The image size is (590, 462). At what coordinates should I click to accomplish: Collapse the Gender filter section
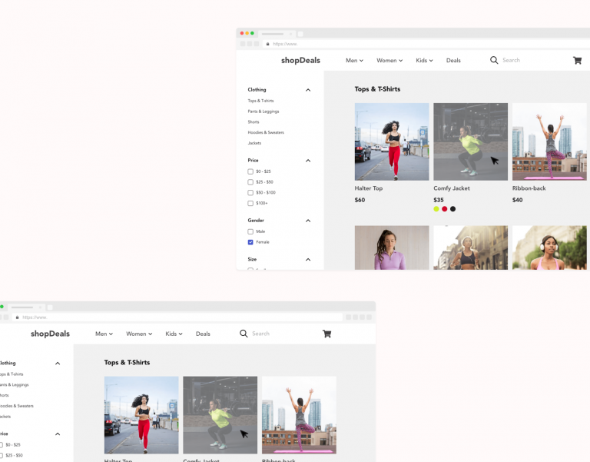click(308, 221)
